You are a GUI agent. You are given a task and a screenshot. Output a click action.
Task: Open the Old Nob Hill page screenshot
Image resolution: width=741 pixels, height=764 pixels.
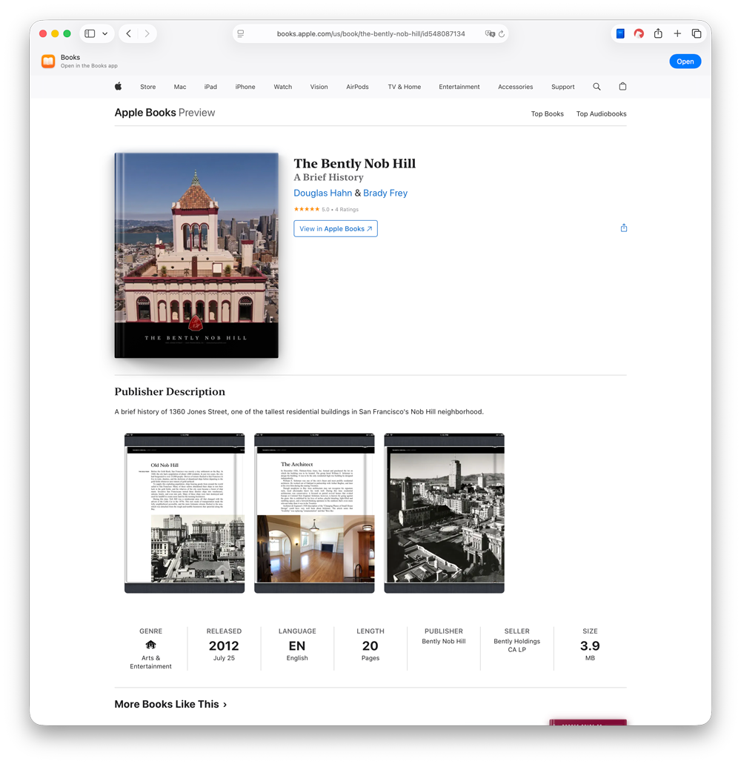pos(185,513)
